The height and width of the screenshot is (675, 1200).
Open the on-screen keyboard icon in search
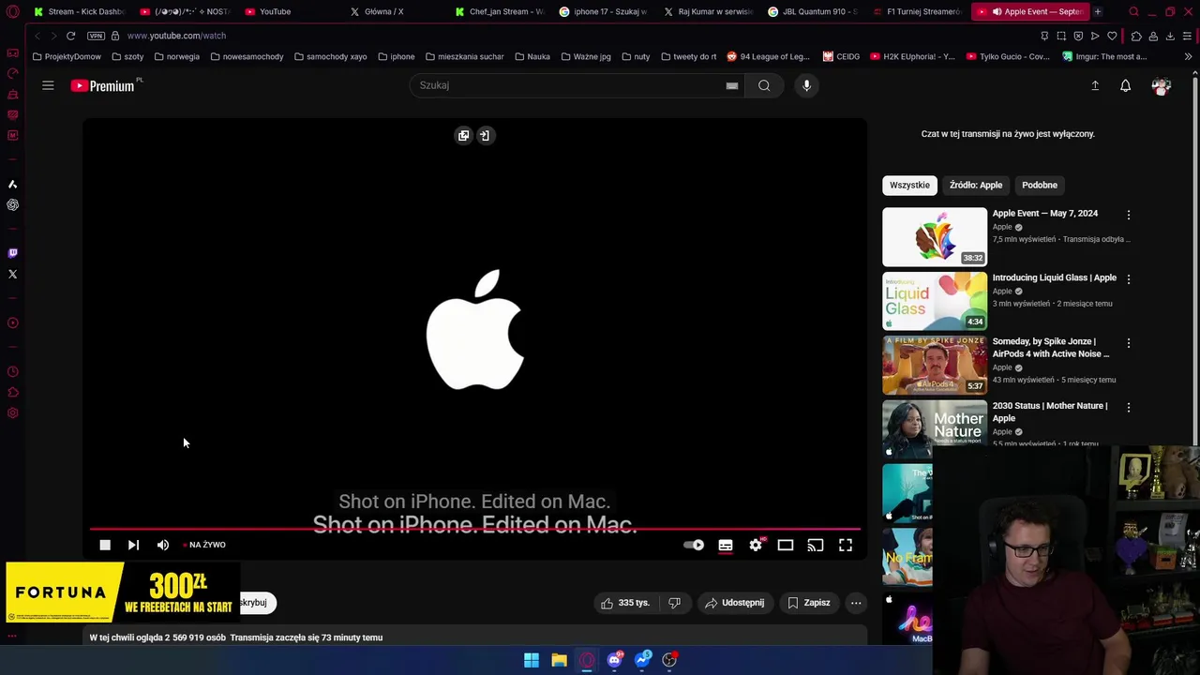point(732,85)
